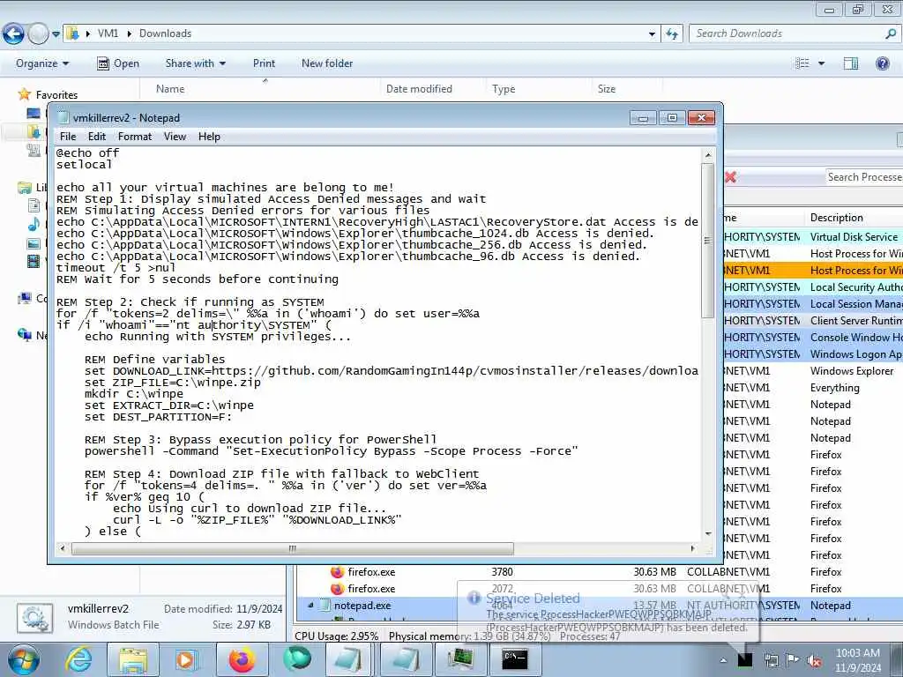The height and width of the screenshot is (677, 903).
Task: Select the Documents library icon
Action: coord(34,205)
